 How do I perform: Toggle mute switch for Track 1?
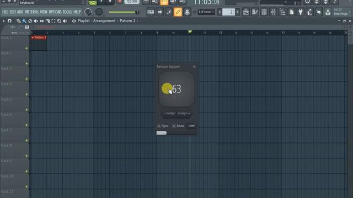coord(26,48)
